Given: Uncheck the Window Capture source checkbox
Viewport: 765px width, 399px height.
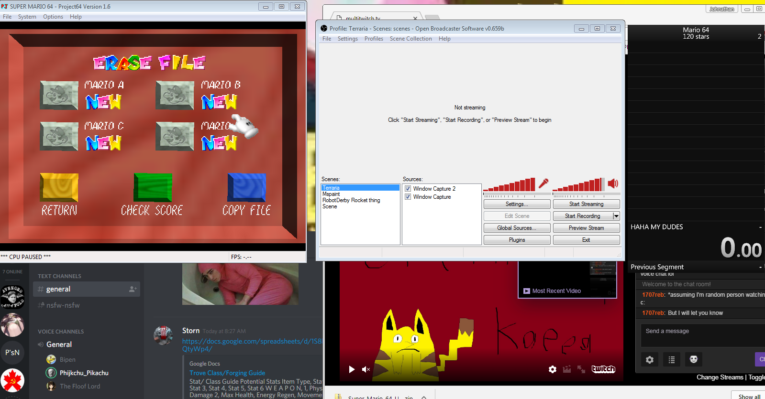Looking at the screenshot, I should 408,197.
